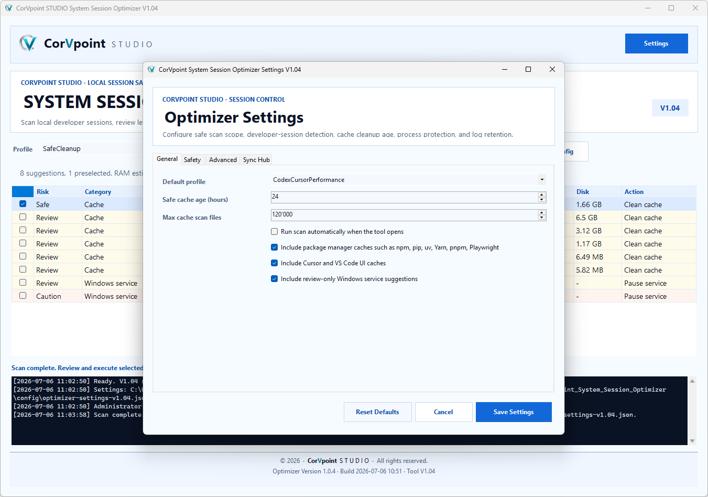The image size is (708, 497).
Task: Increase Safe cache age value
Action: 542,195
